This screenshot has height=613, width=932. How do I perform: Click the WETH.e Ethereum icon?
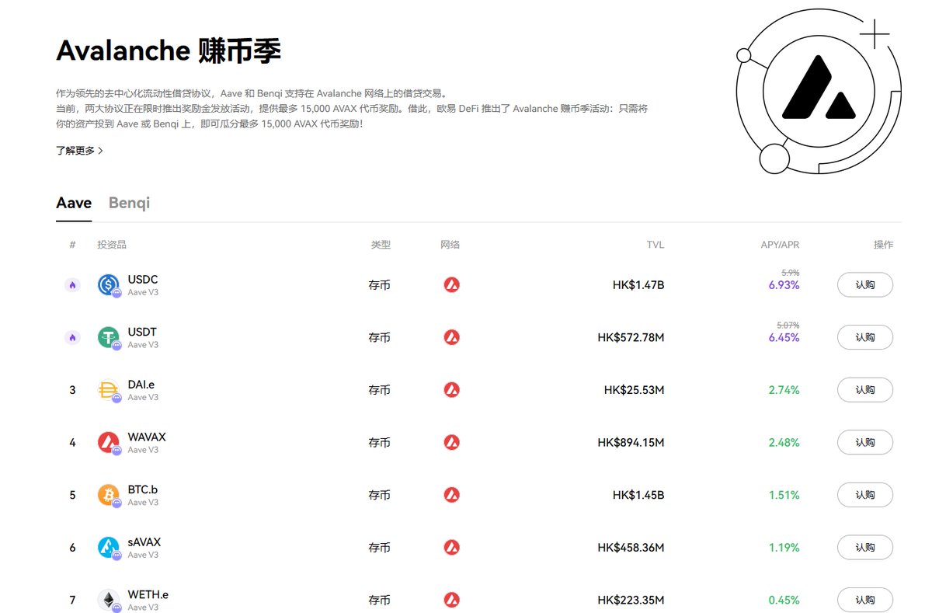[108, 600]
